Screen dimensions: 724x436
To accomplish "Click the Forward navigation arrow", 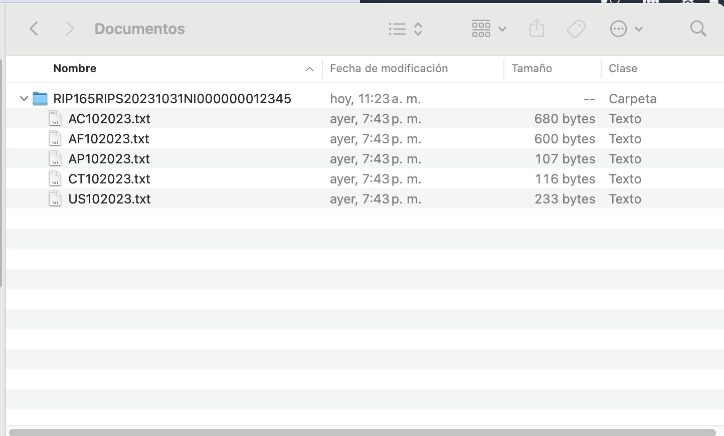I will click(x=70, y=29).
